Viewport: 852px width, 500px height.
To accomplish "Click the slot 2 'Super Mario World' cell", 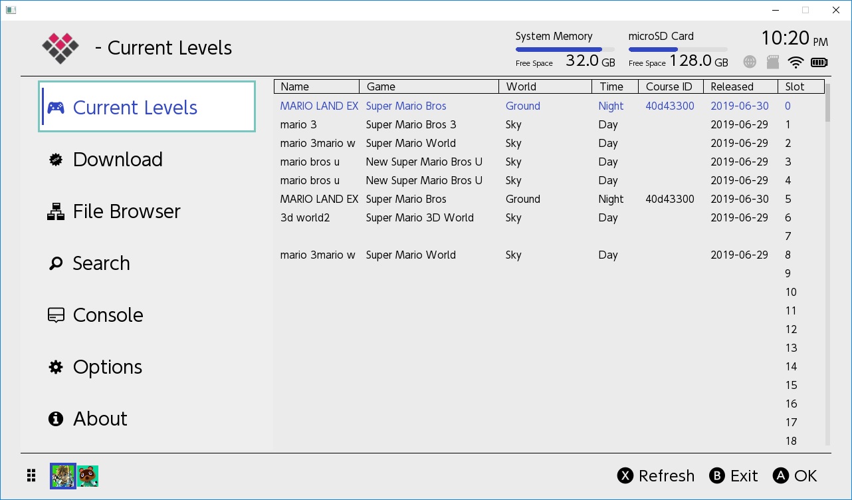I will (x=411, y=143).
